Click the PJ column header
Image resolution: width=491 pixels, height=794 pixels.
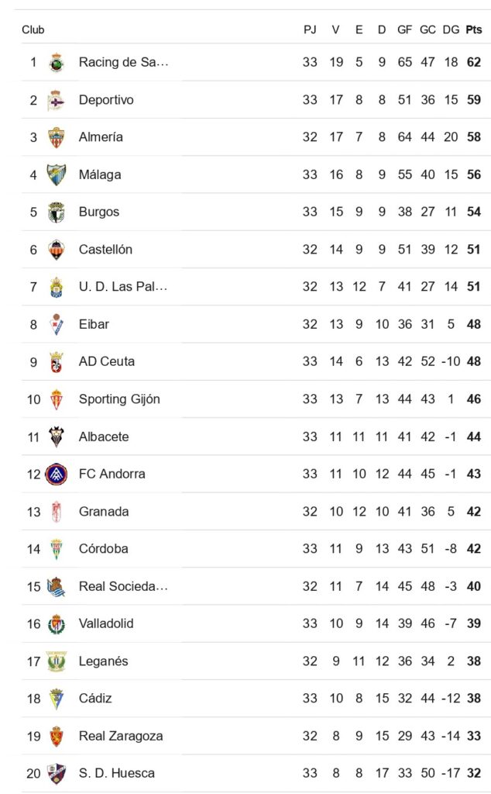pyautogui.click(x=310, y=29)
